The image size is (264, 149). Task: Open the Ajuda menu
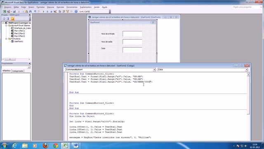pyautogui.click(x=104, y=7)
